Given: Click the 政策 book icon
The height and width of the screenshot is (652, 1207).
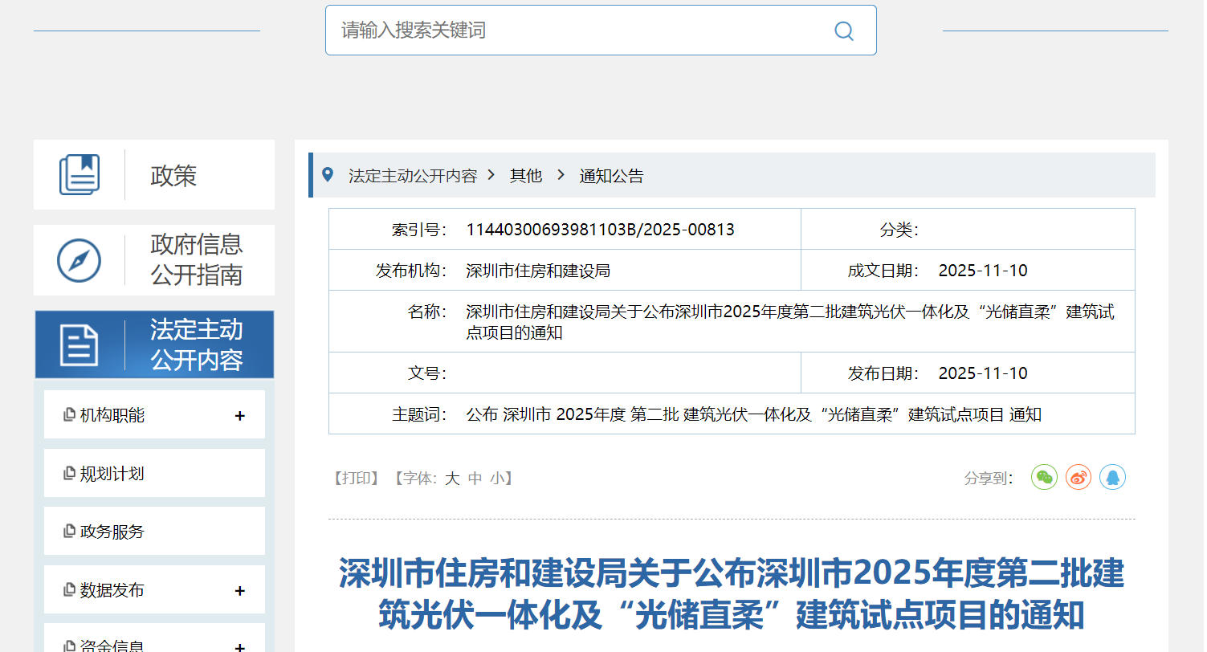Looking at the screenshot, I should pyautogui.click(x=80, y=174).
